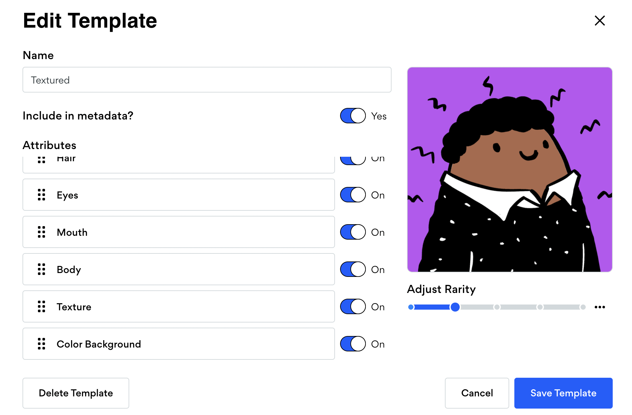
Task: Drag the Adjust Rarity slider left
Action: (x=454, y=307)
